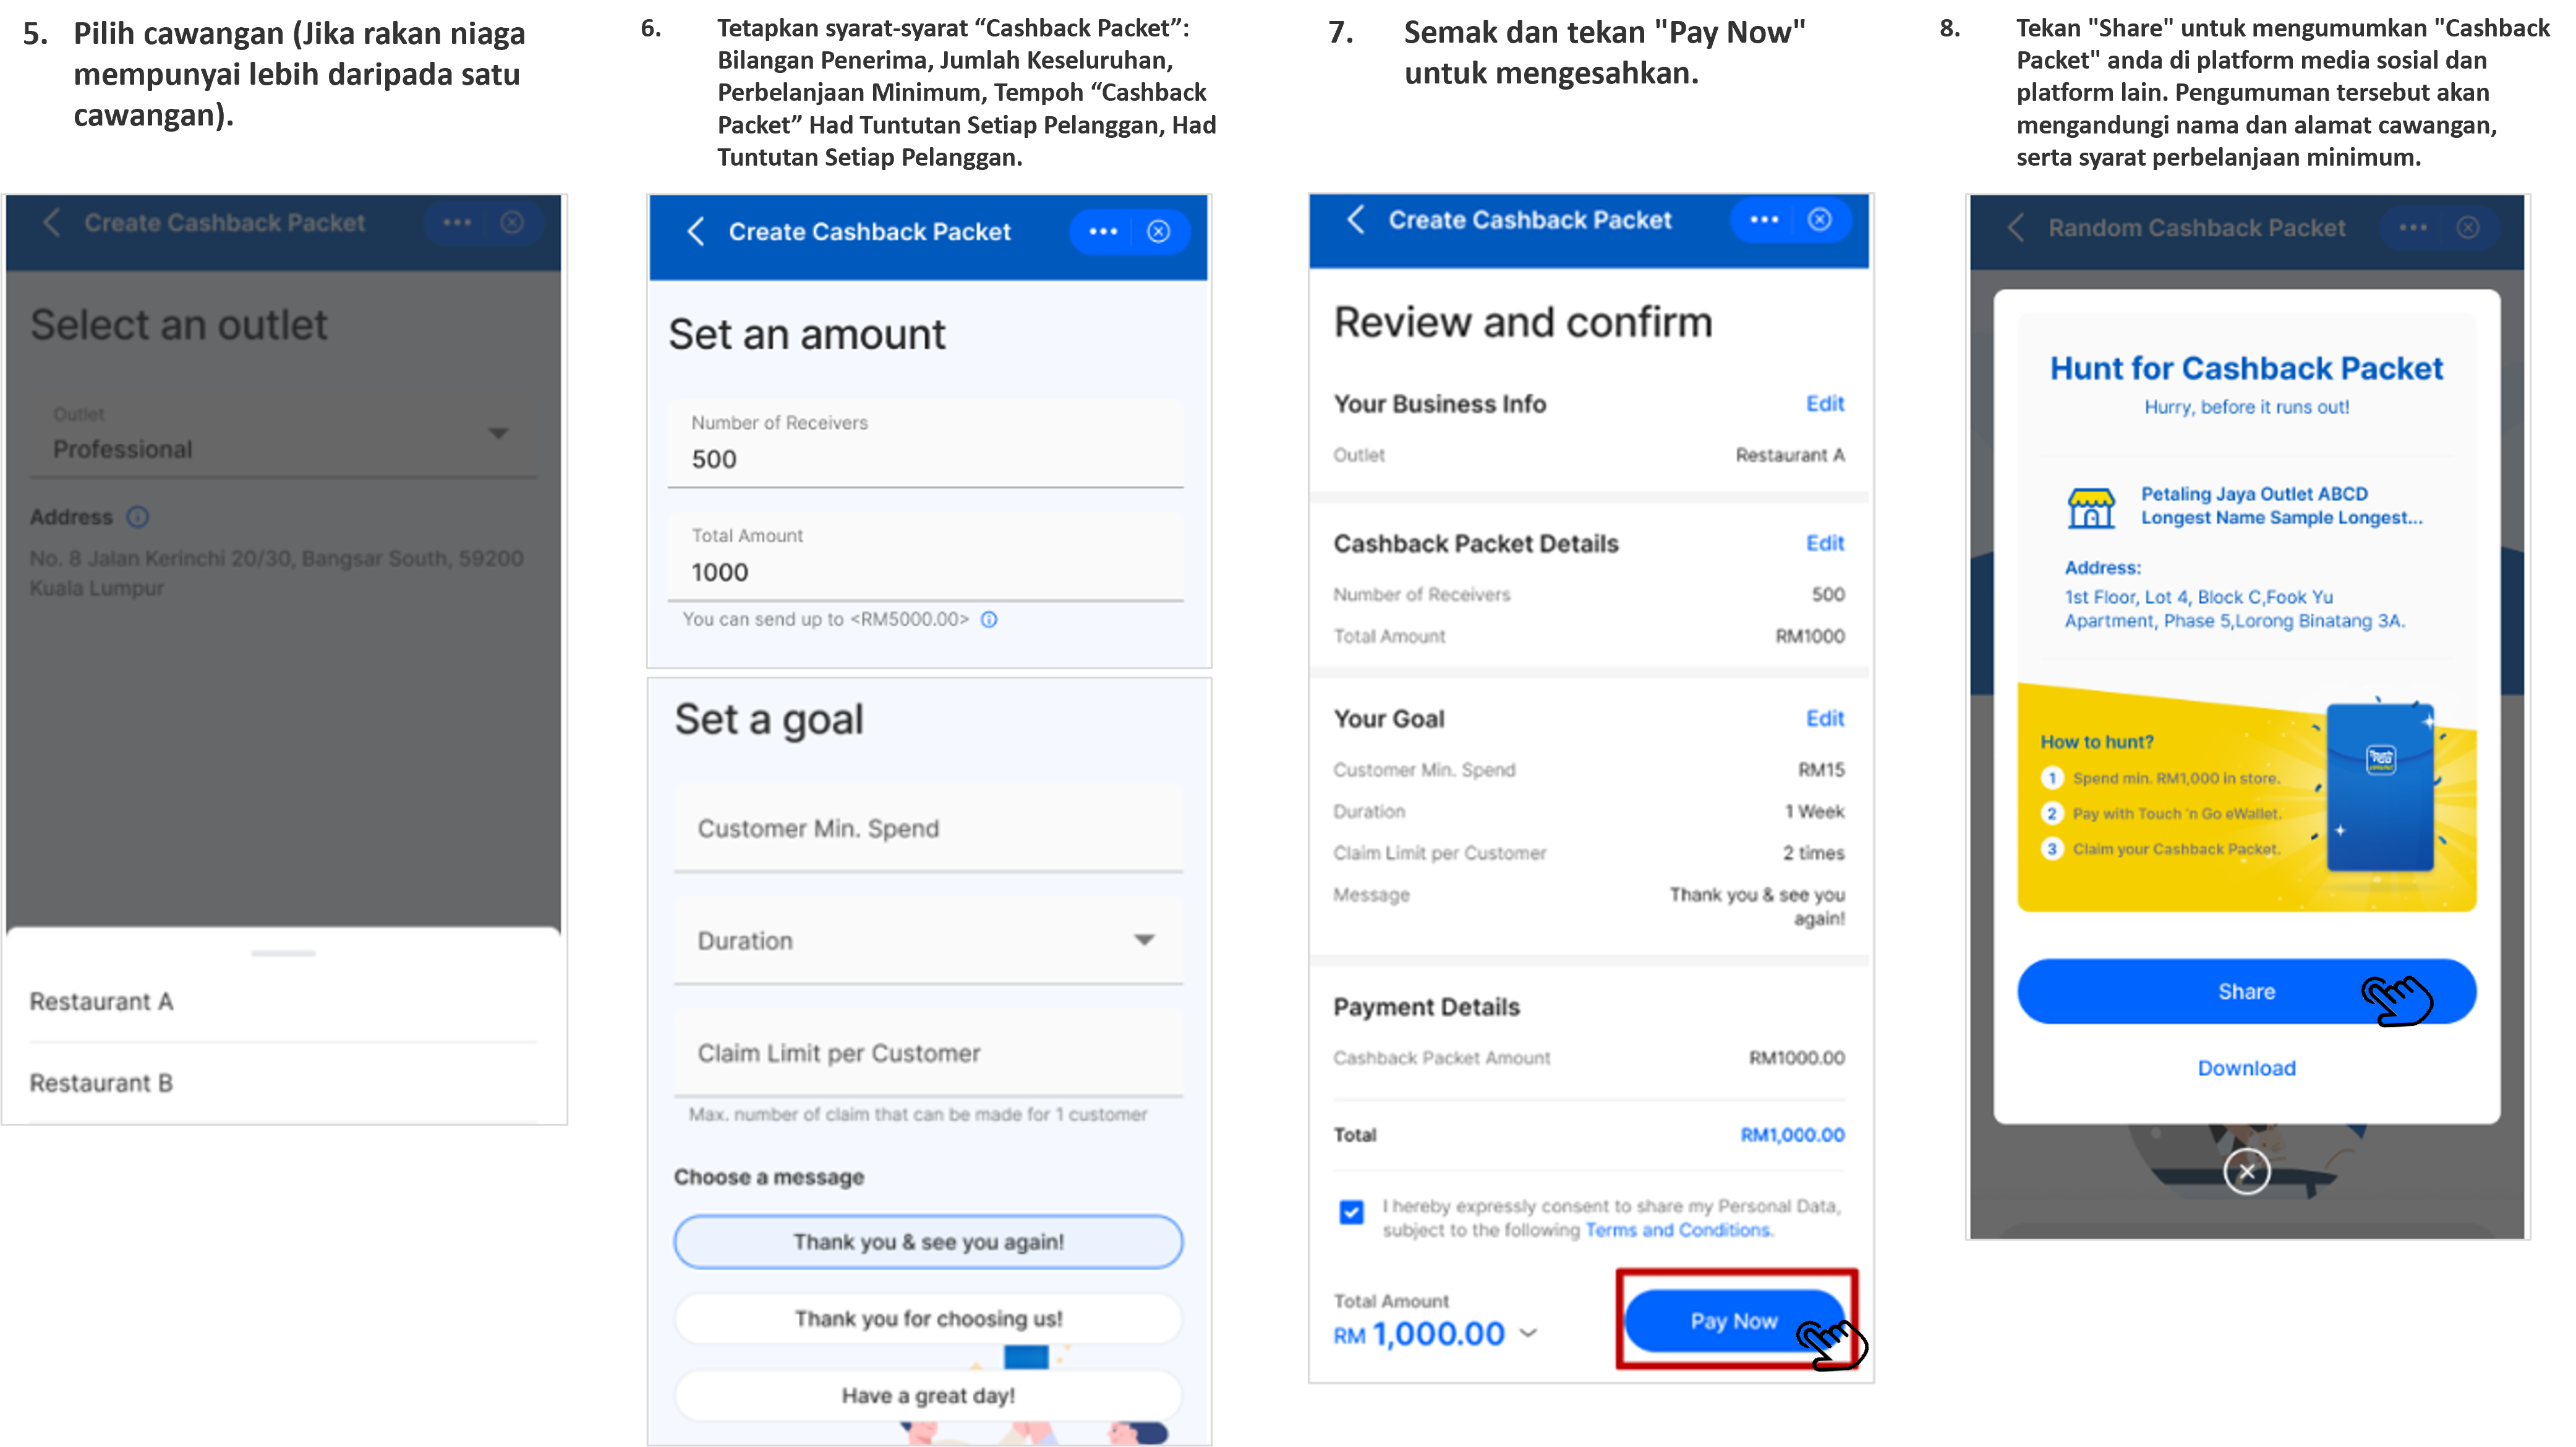Expand Total Amount chevron beside RM 1,000.00

[1528, 1332]
